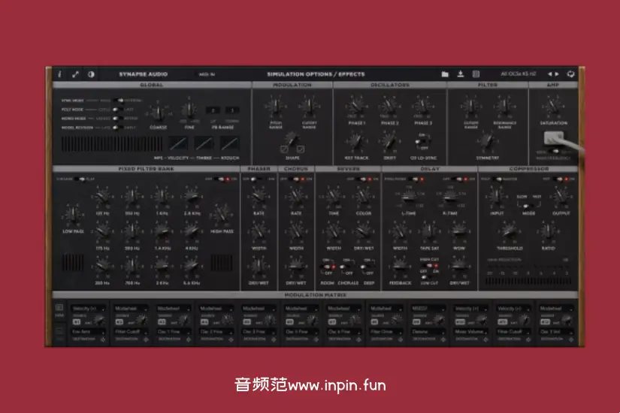Screen dimensions: 620x413
Task: Toggle the Poly Mode switch
Action: tap(118, 110)
